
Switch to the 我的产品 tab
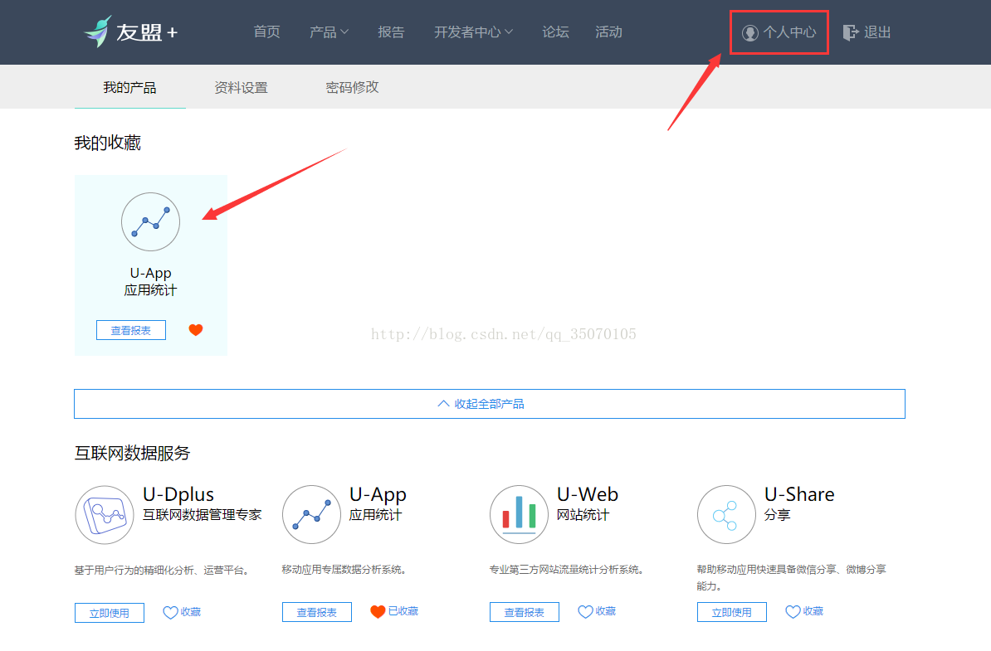(x=129, y=87)
